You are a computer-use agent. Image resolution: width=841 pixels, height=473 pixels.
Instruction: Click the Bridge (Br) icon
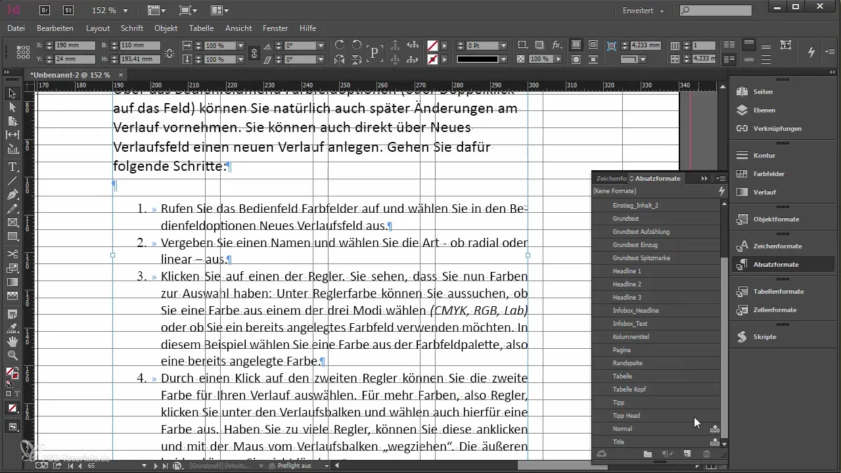click(46, 10)
